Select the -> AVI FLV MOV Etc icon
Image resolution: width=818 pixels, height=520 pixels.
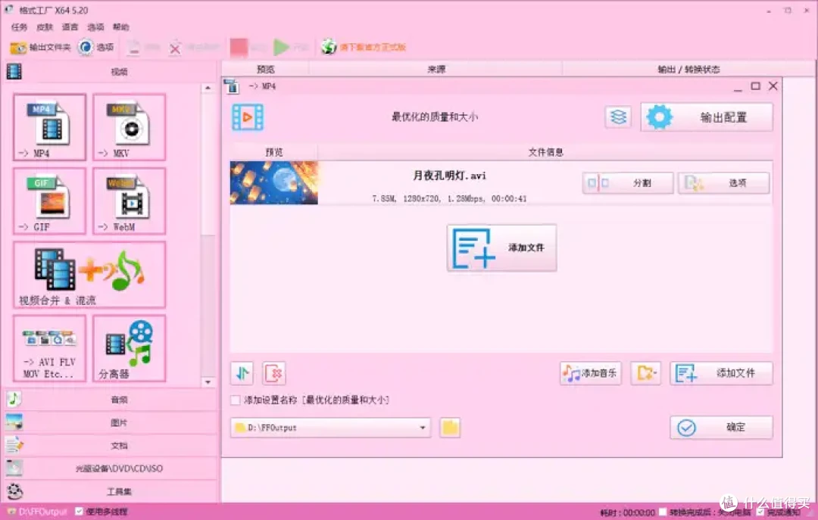point(49,348)
